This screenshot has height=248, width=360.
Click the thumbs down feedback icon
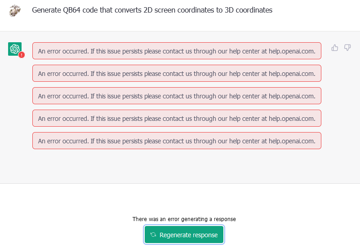tap(347, 48)
